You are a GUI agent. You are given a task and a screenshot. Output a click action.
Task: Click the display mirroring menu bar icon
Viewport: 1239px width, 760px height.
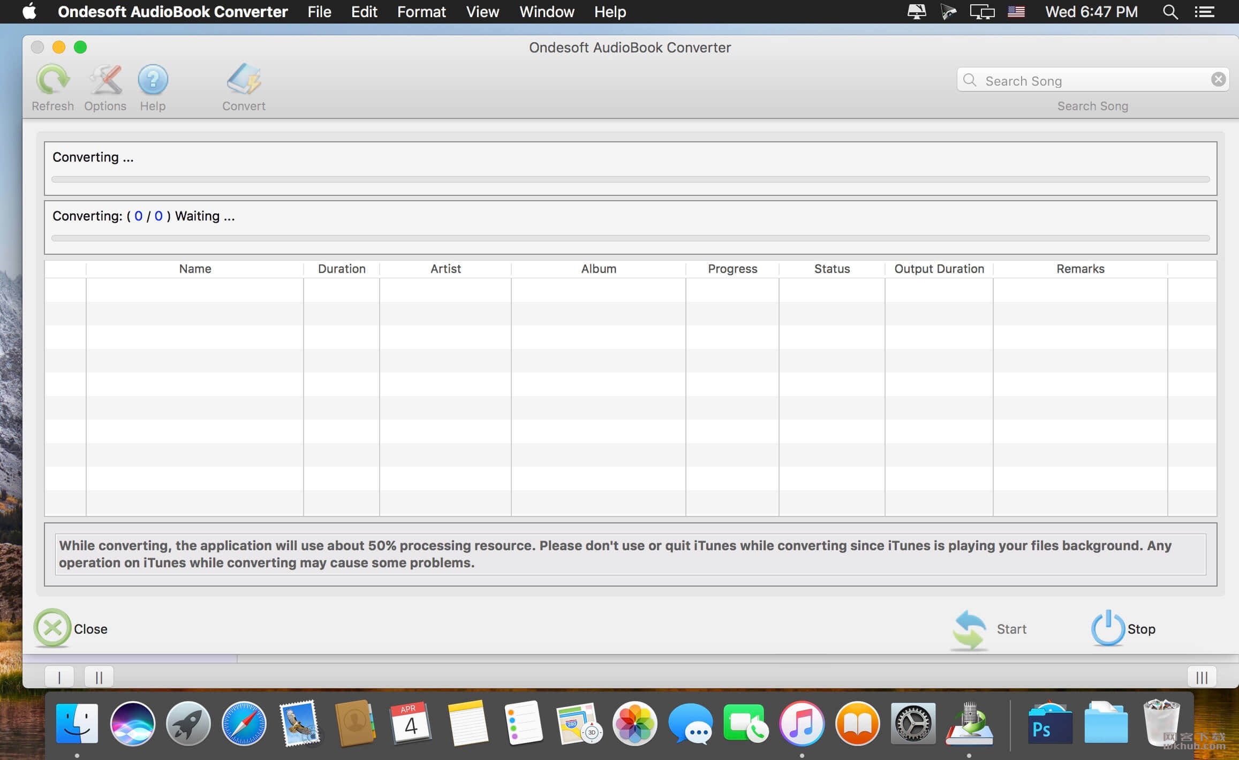pos(981,11)
